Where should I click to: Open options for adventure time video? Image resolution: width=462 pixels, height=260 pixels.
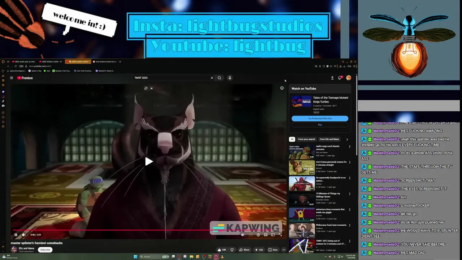tap(349, 209)
